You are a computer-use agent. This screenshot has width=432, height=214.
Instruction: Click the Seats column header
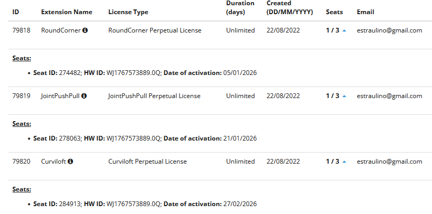(x=334, y=12)
